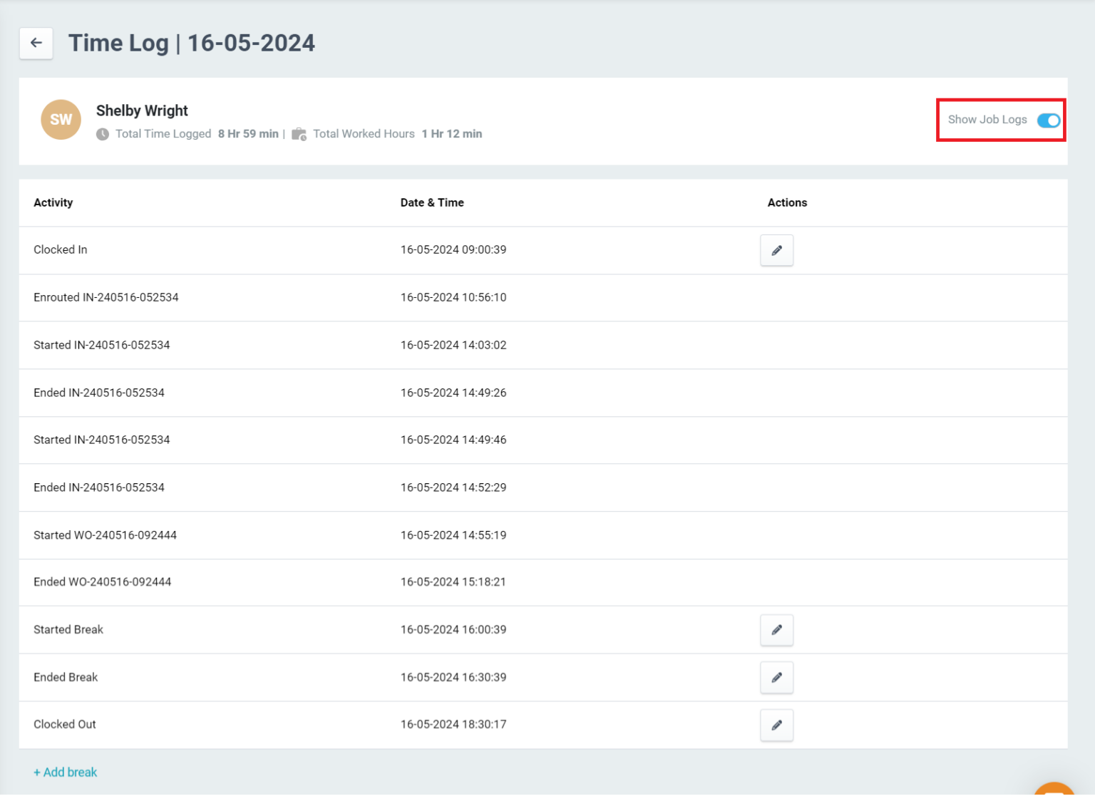
Task: Disable the Show Job Logs toggle
Action: click(x=1048, y=120)
